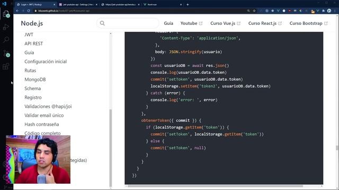Open VS Code Run and Debug icon
339x190 pixels.
[6, 27]
